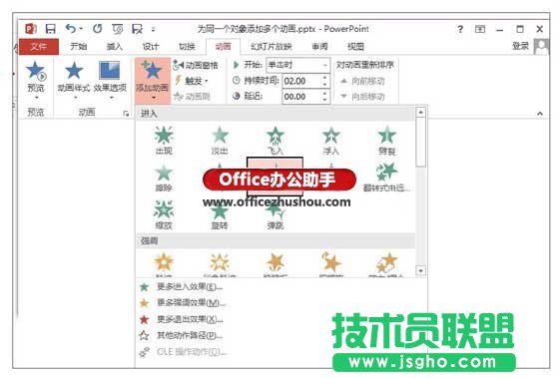Select the fourth emphasis star effect
Viewport: 559px width, 378px height.
tap(330, 263)
